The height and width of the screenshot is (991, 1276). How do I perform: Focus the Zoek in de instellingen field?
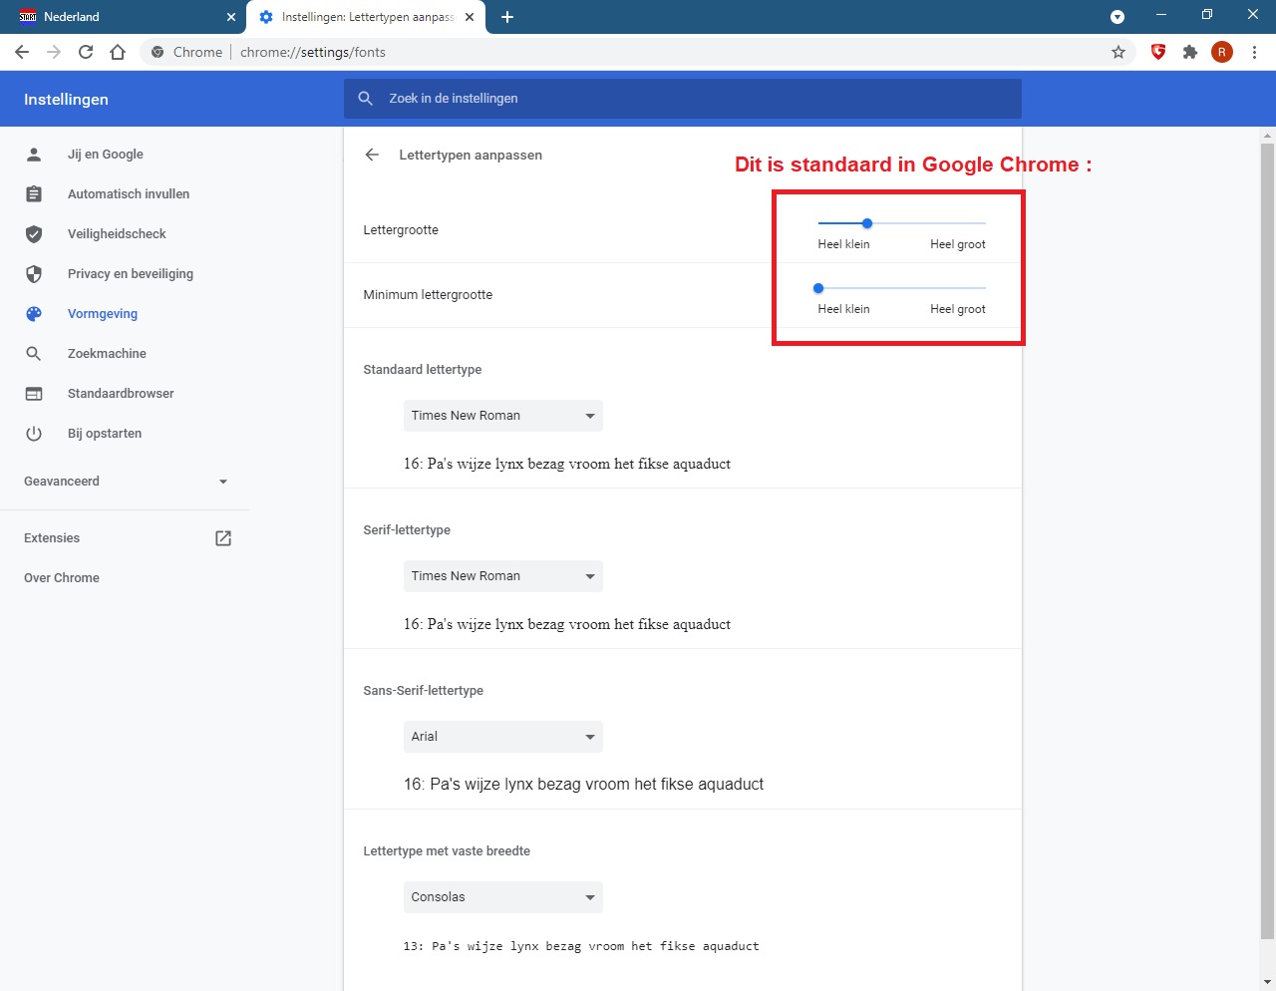click(x=683, y=98)
